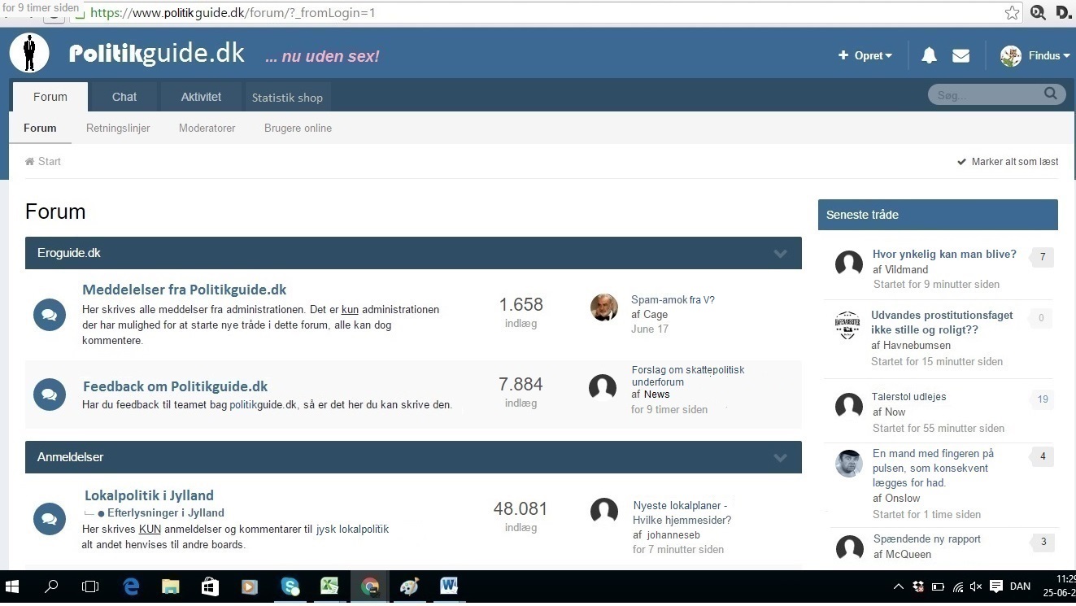Viewport: 1076px width, 606px height.
Task: Mark everything read via Marker alt som læst
Action: (1008, 161)
